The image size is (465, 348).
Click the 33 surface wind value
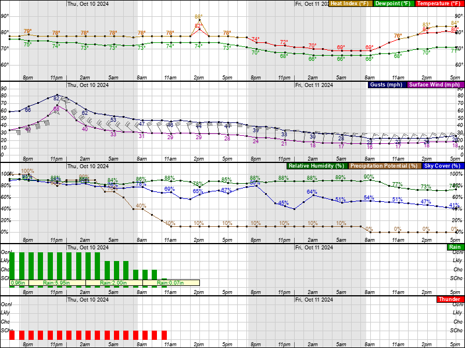pos(113,135)
